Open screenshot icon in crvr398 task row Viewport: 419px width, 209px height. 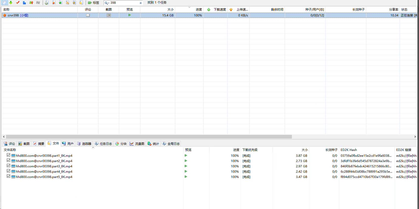click(x=109, y=15)
